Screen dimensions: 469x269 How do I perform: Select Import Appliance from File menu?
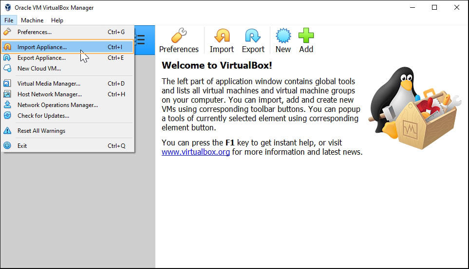pyautogui.click(x=42, y=47)
